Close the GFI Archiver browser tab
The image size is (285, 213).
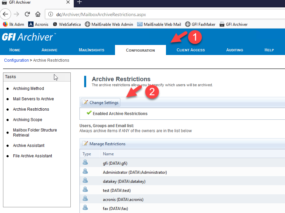(68, 2)
